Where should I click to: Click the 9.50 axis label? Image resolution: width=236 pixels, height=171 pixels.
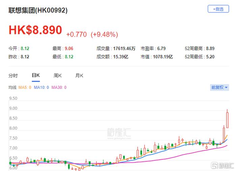coord(13,98)
